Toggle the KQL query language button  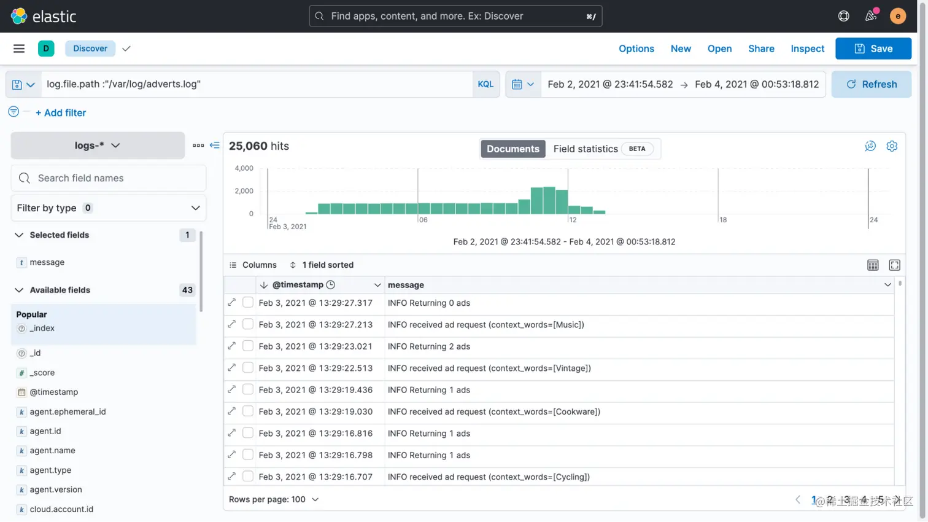click(485, 85)
